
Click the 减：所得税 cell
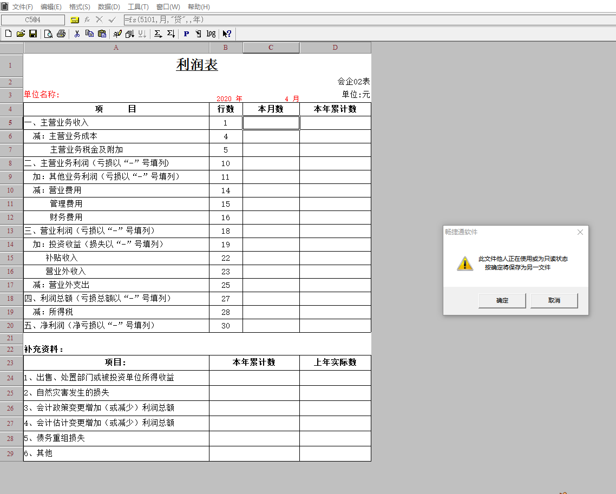116,312
